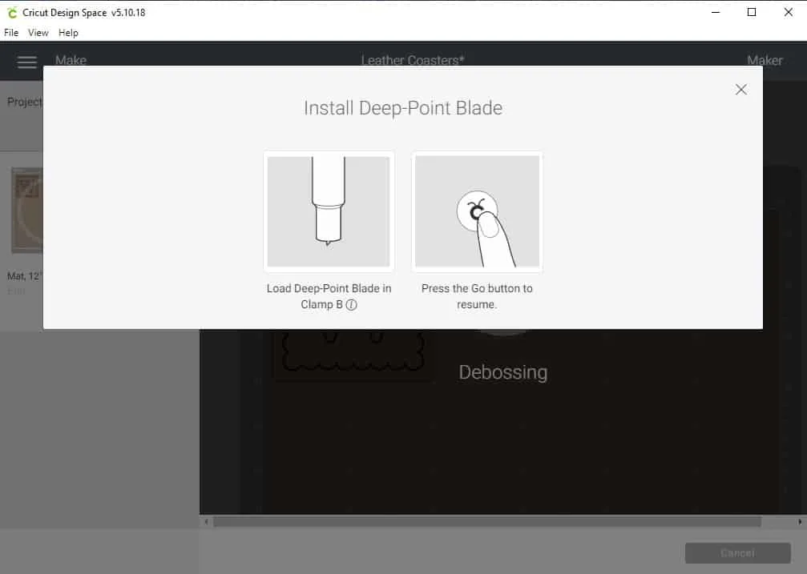Screen dimensions: 807x574
Task: Click the 'Press the Go button to resume' text
Action: 477,296
